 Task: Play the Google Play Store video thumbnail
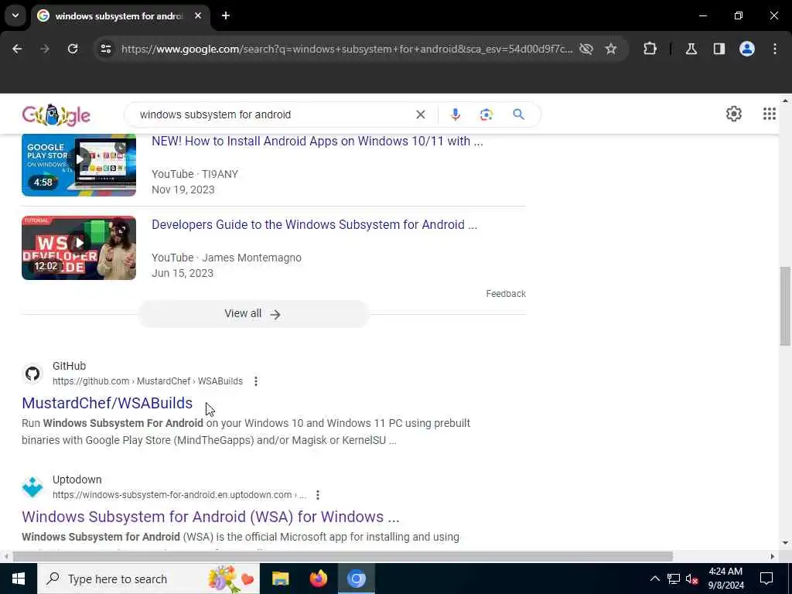click(79, 166)
